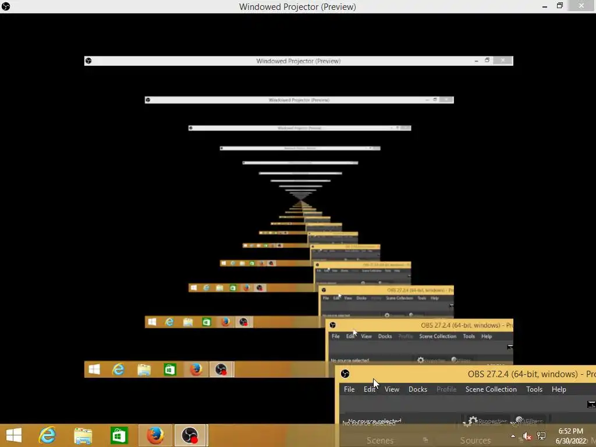
Task: Click the Scenes dock title
Action: pyautogui.click(x=379, y=440)
